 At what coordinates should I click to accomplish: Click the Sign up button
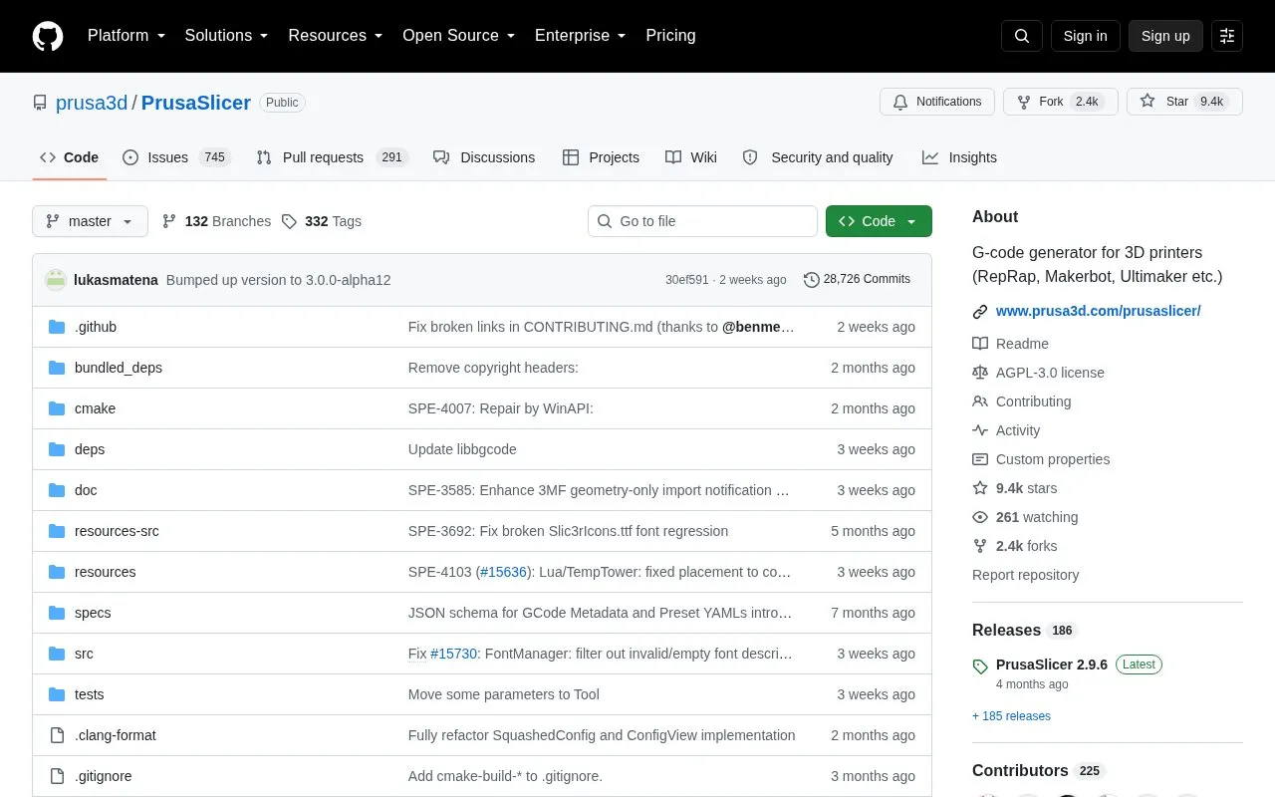[1165, 36]
